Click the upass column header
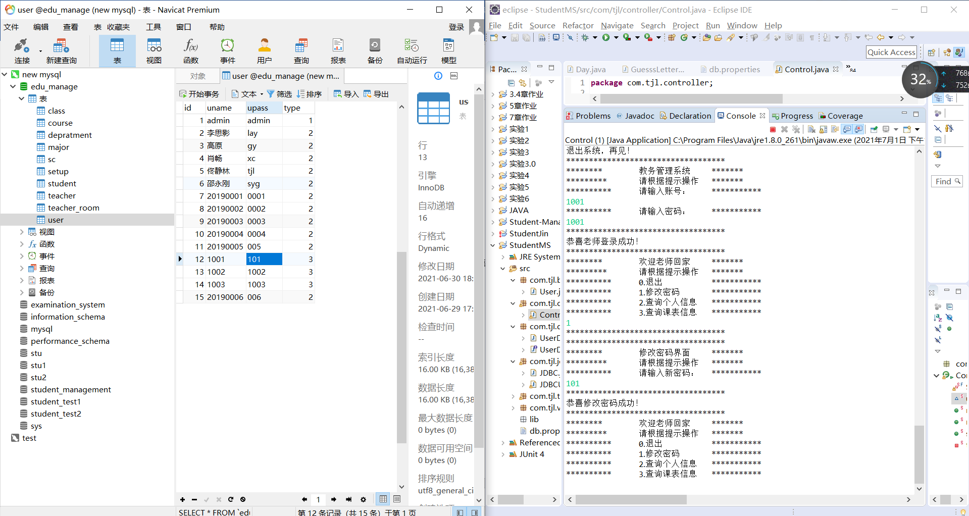 click(x=264, y=108)
